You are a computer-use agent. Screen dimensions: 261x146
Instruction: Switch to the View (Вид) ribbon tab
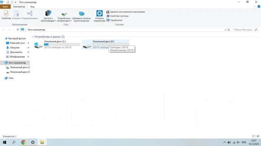[32, 6]
